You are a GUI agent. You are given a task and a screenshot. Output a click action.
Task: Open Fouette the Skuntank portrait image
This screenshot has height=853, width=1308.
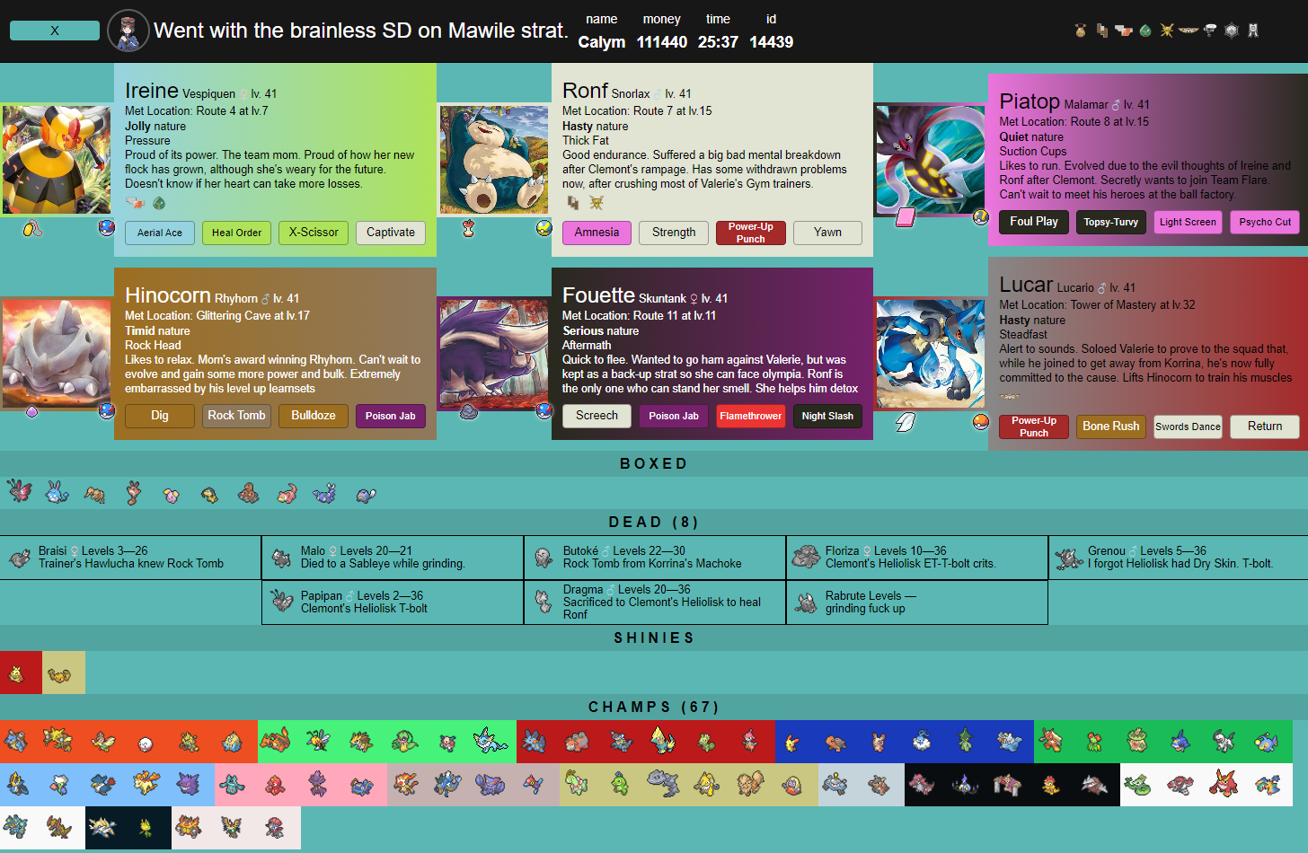[493, 353]
